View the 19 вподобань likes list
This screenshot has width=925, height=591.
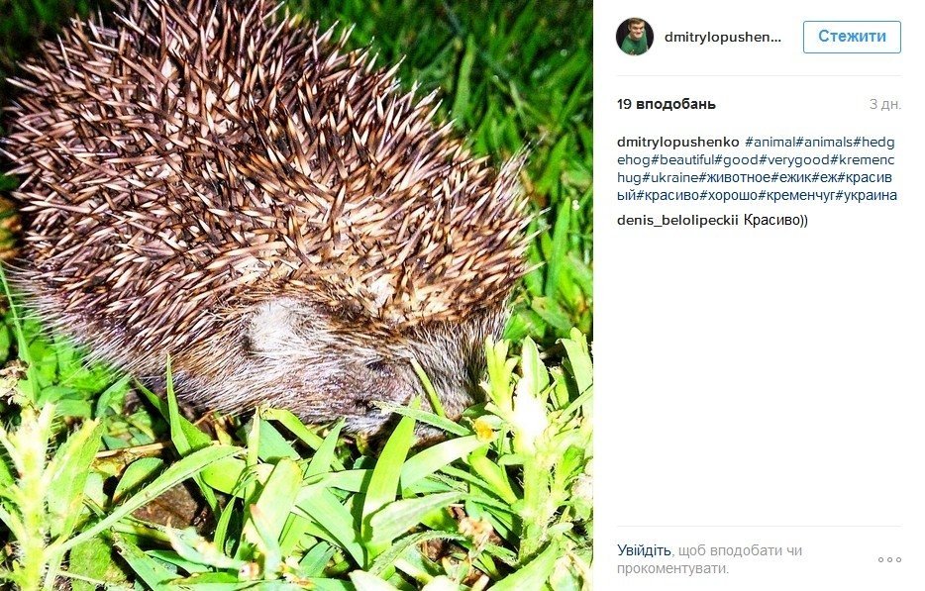tap(667, 104)
